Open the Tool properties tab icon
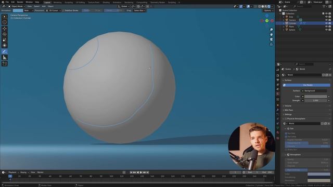The height and width of the screenshot is (187, 333). click(278, 70)
